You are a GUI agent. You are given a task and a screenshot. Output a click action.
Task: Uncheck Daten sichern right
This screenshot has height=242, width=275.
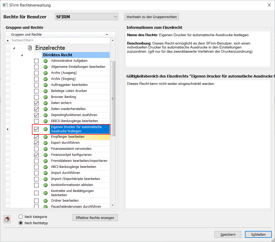[x=36, y=103]
